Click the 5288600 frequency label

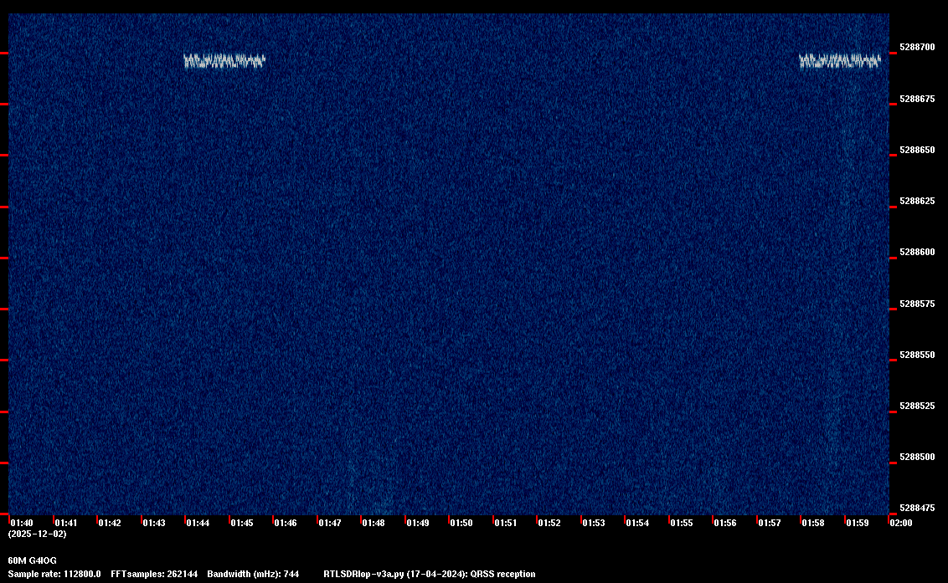pos(917,252)
